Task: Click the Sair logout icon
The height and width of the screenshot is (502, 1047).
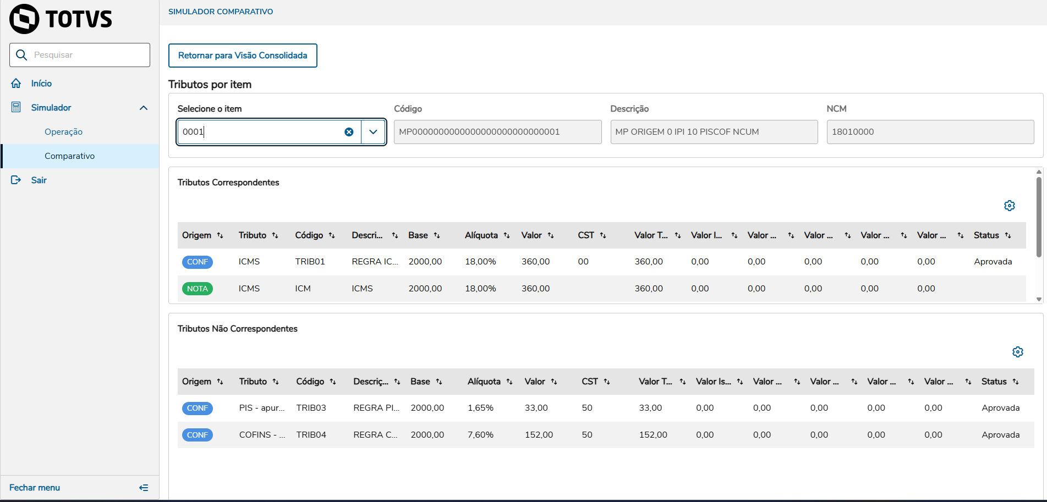Action: click(16, 180)
